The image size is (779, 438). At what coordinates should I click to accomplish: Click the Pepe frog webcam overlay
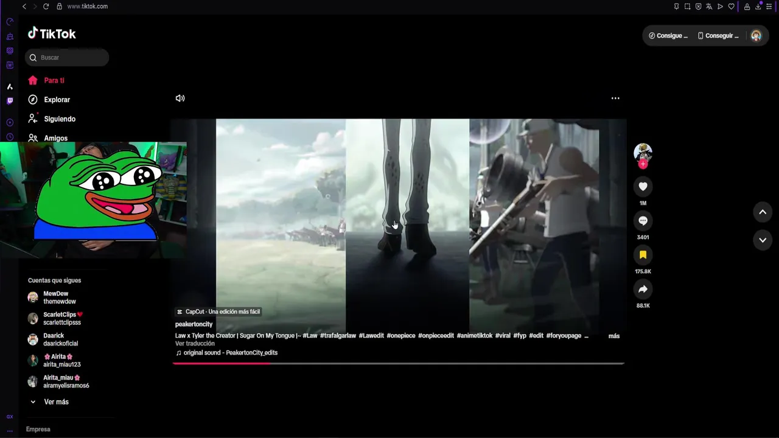coord(93,200)
